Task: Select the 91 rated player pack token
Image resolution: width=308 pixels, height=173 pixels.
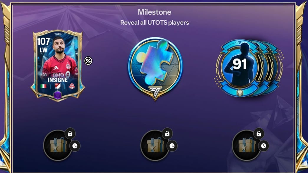Action: point(248,68)
